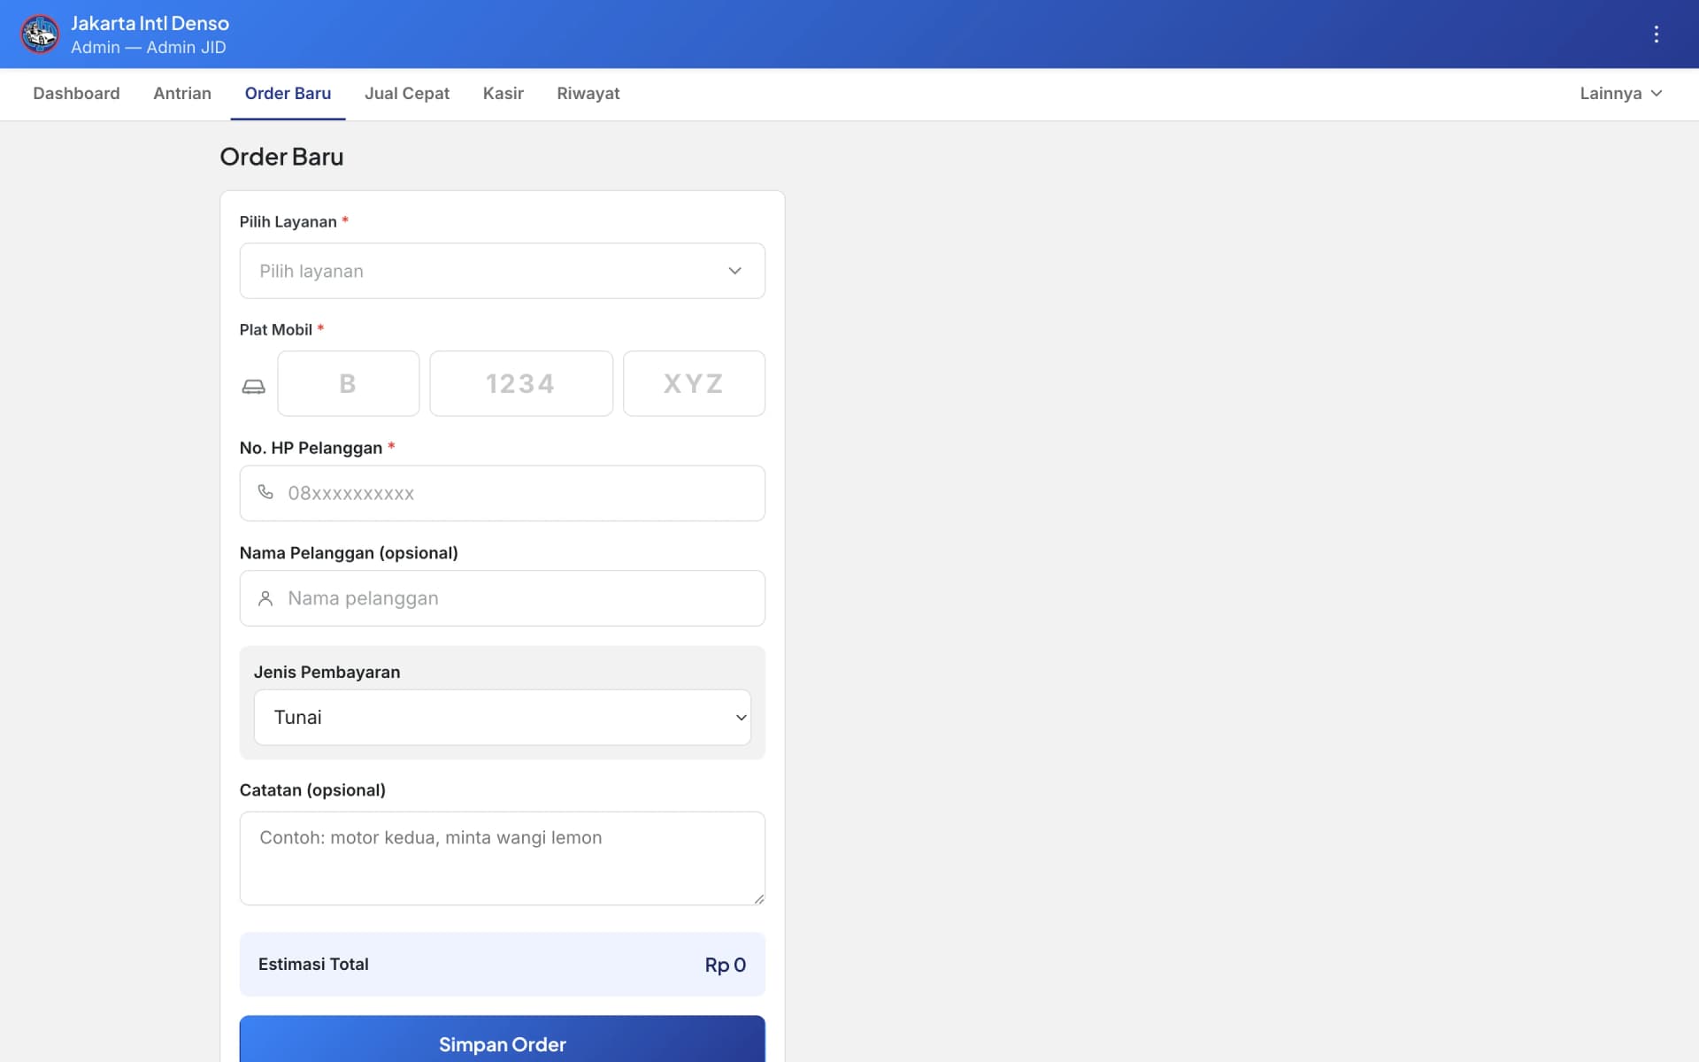Grab the Catatan textarea resize handle
Screen dimensions: 1699x1062
[x=758, y=898]
